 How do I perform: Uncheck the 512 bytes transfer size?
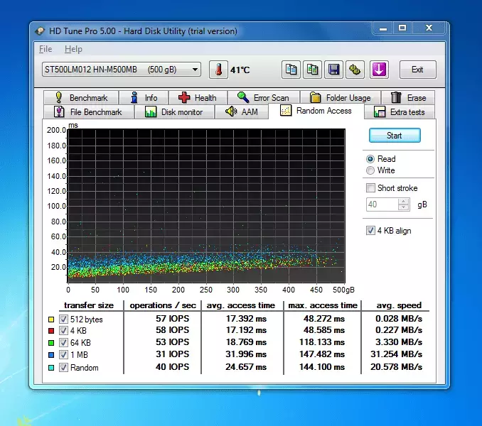click(x=64, y=319)
